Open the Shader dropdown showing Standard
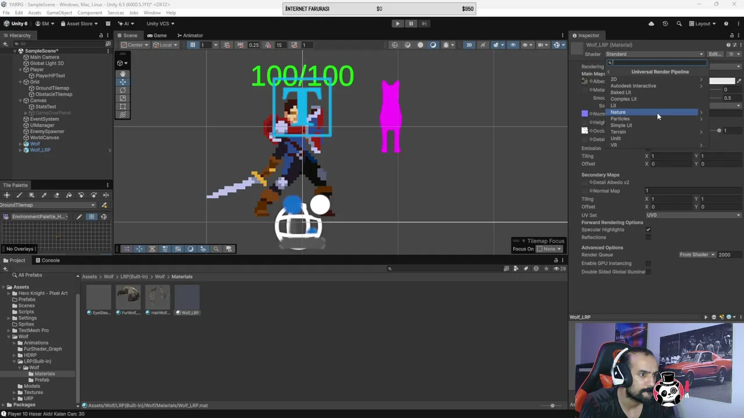 pyautogui.click(x=654, y=54)
